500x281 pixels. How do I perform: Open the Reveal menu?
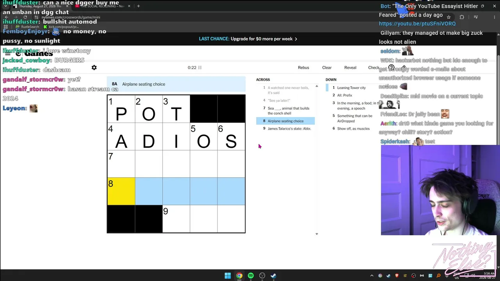point(350,68)
